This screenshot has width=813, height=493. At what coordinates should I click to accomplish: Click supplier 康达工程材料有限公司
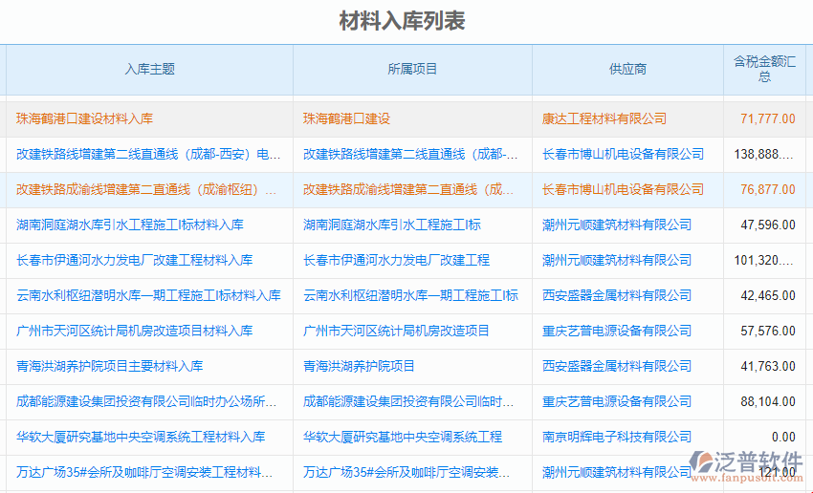click(x=604, y=119)
